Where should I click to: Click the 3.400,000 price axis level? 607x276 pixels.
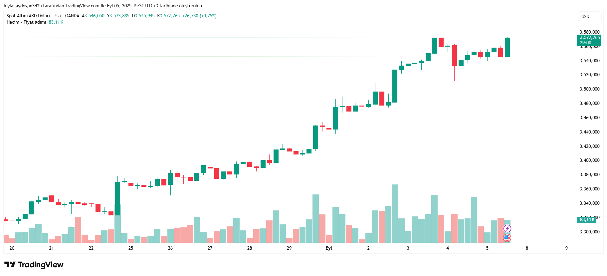(x=589, y=160)
